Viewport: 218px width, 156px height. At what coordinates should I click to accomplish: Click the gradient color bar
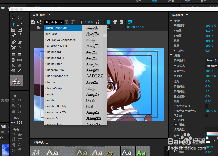[212, 134]
